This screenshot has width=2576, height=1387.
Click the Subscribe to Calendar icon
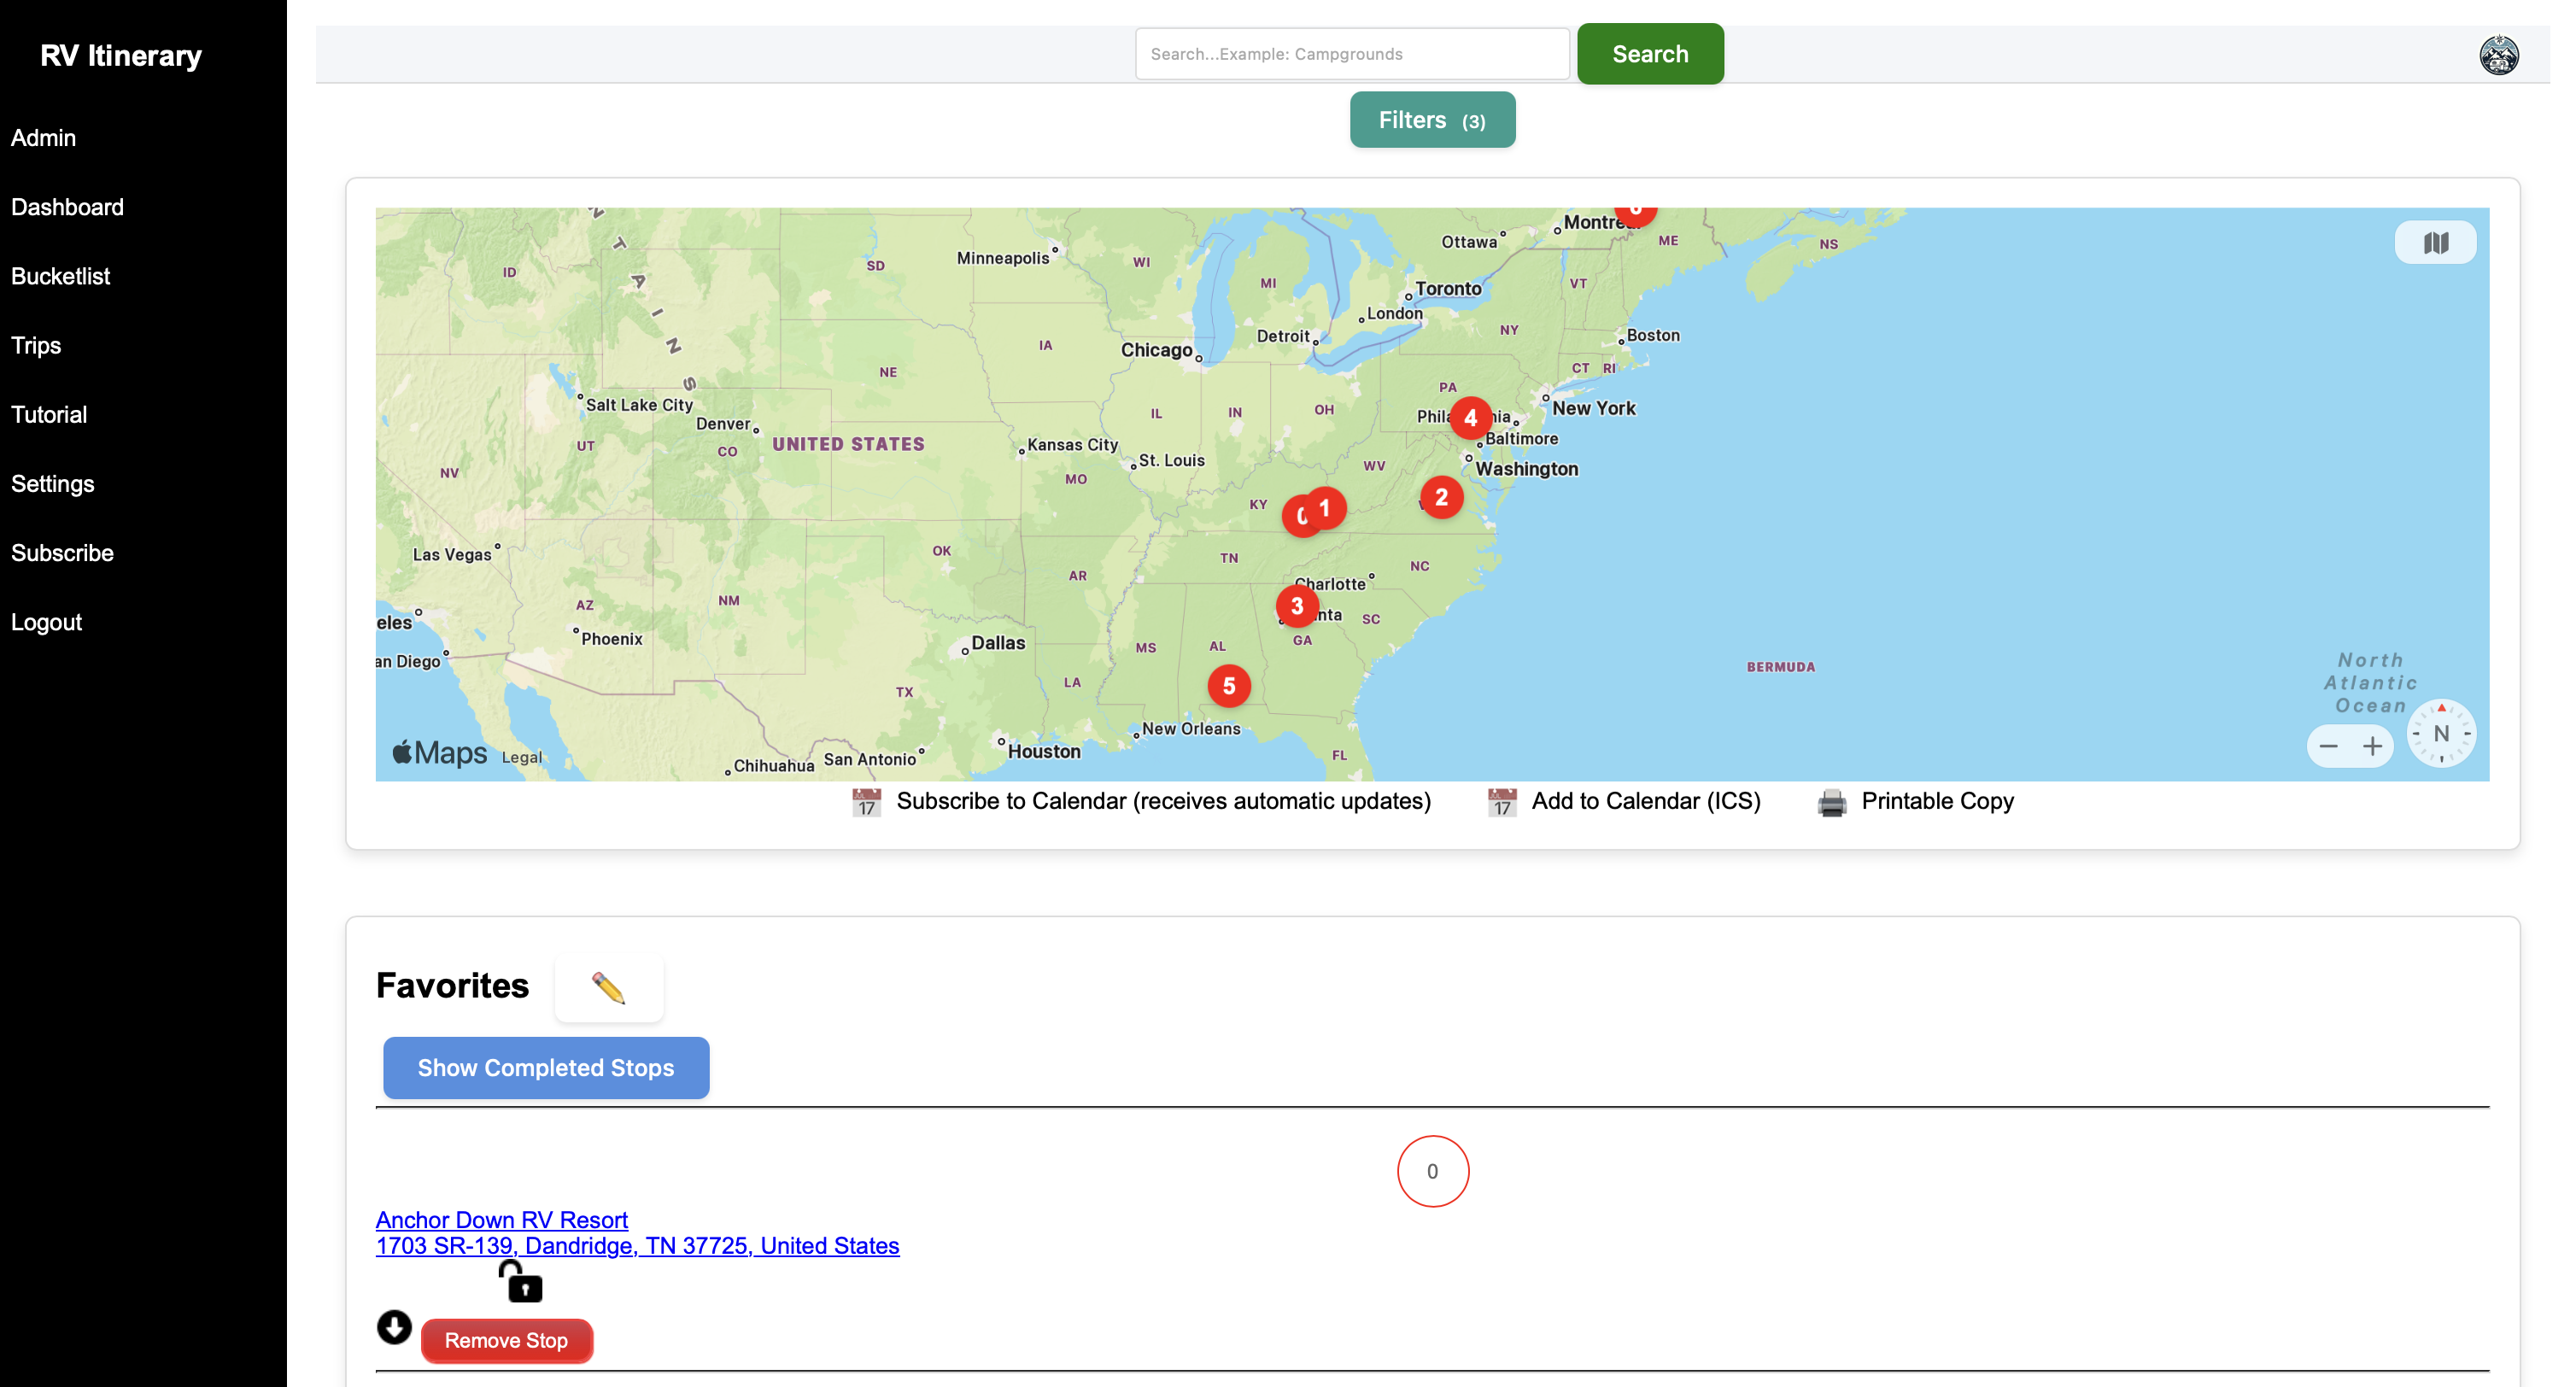pyautogui.click(x=866, y=802)
